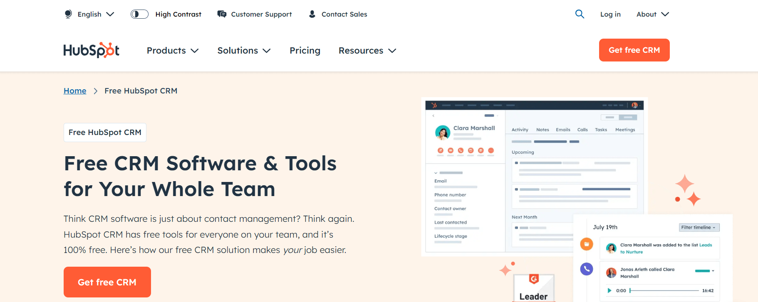The width and height of the screenshot is (758, 302).
Task: Click the Free HubSpot CRM label tag
Action: click(105, 133)
